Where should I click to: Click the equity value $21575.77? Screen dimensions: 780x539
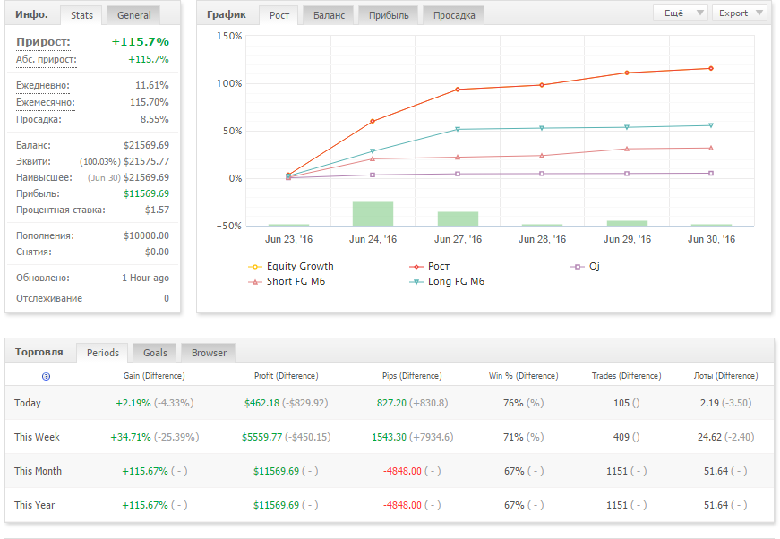point(146,161)
